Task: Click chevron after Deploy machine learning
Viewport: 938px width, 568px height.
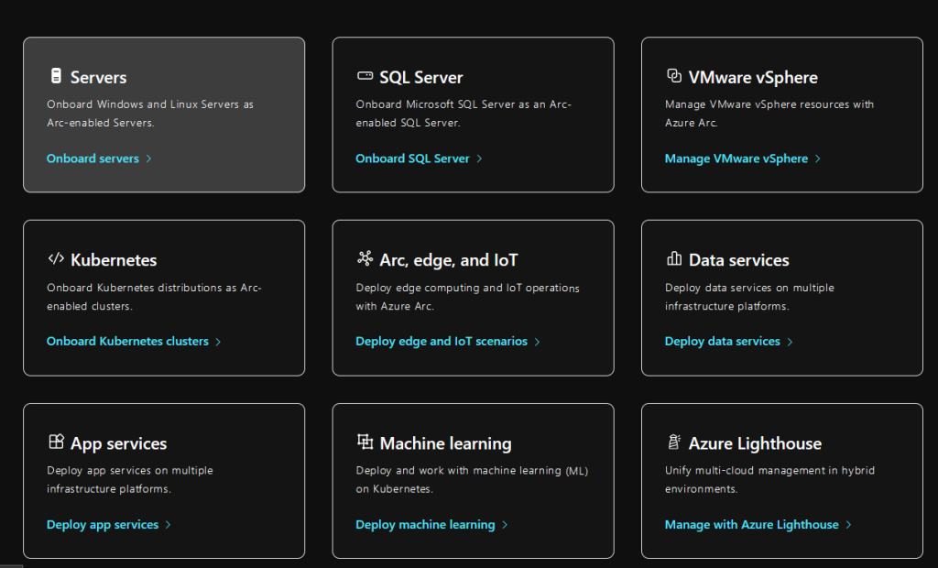Action: (x=505, y=525)
